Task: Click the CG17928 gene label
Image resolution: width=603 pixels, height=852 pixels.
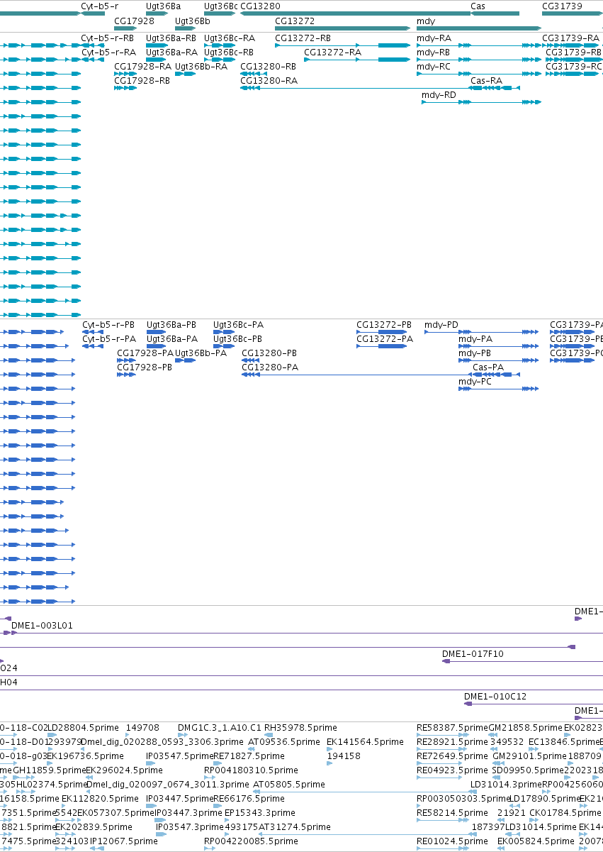Action: pyautogui.click(x=134, y=21)
